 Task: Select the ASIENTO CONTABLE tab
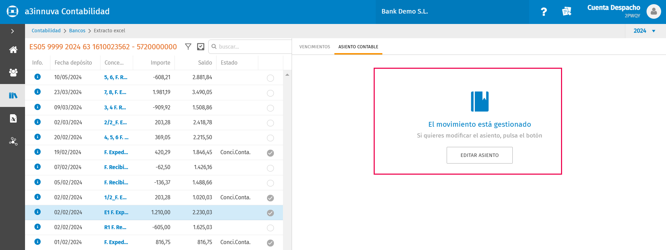[x=358, y=47]
